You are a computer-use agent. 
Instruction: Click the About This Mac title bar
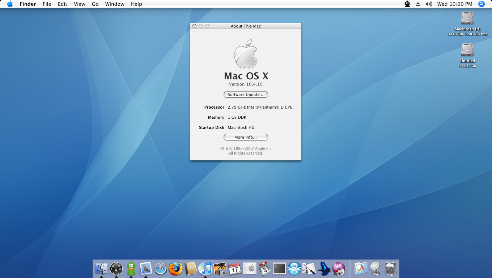coord(246,26)
